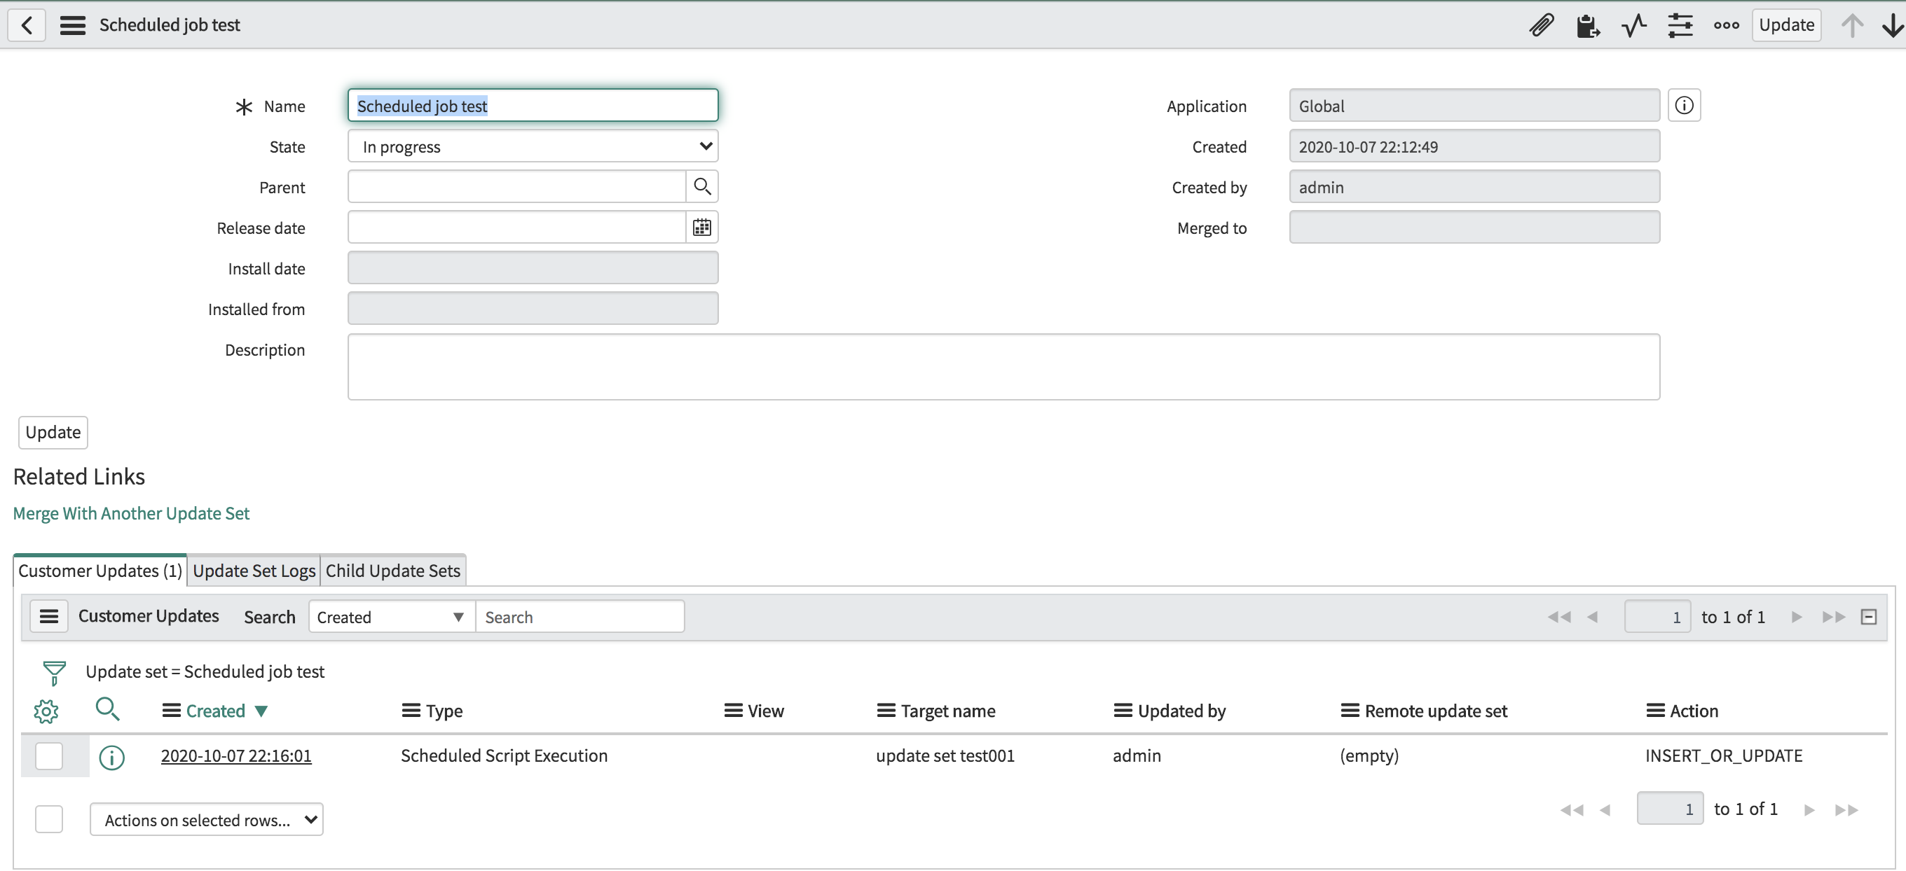The height and width of the screenshot is (871, 1906).
Task: Click the Application info icon
Action: pyautogui.click(x=1684, y=106)
